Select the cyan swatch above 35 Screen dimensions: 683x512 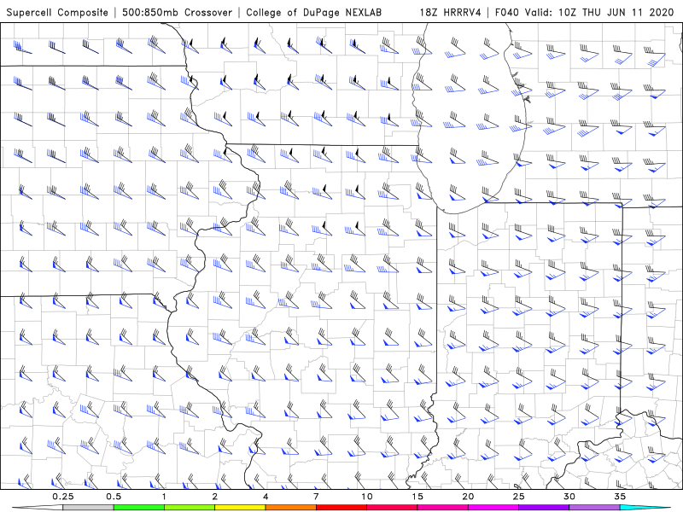pos(645,508)
